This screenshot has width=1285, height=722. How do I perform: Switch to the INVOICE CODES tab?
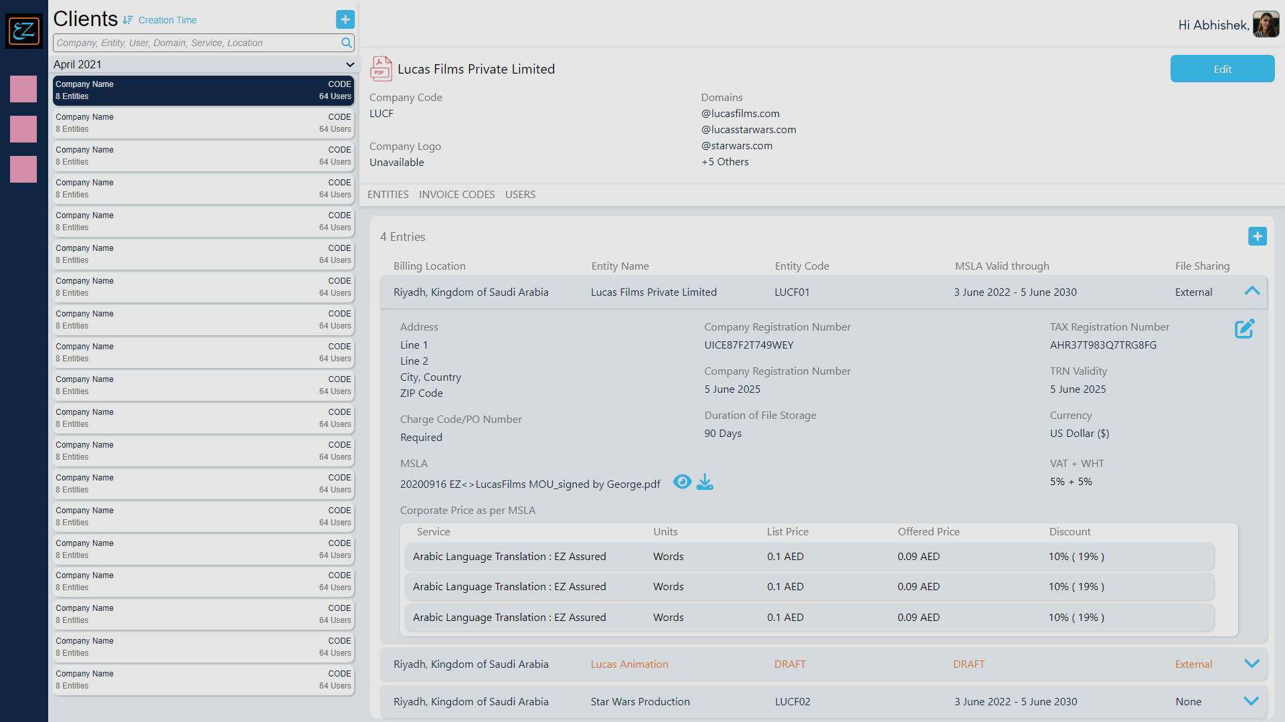[x=456, y=194]
